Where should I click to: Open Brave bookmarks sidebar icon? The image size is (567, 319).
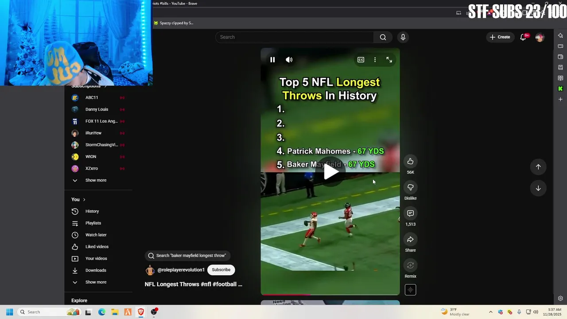pyautogui.click(x=560, y=67)
